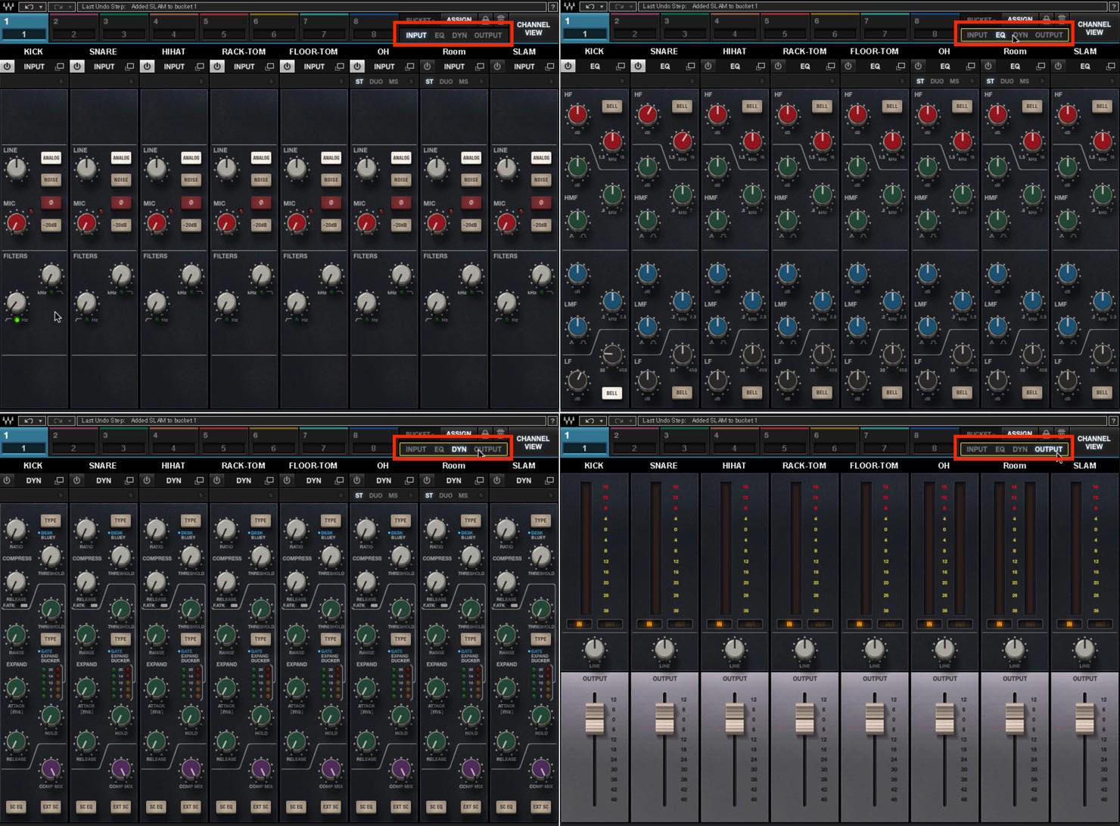Click KICK HF gain red knob in EQ view

click(x=577, y=115)
